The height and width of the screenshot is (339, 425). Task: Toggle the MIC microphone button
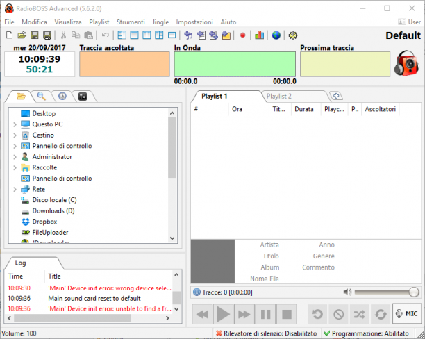click(x=406, y=314)
